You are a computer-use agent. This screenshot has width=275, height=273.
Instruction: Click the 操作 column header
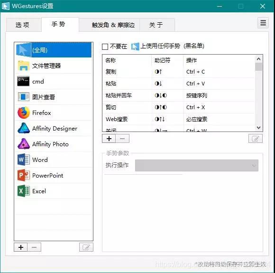click(x=192, y=60)
